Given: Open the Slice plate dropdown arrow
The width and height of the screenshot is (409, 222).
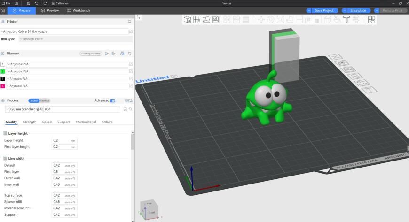Looking at the screenshot, I should tap(345, 10).
